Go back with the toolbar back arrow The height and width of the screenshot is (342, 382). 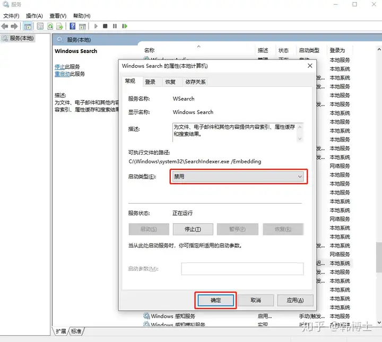pyautogui.click(x=5, y=26)
